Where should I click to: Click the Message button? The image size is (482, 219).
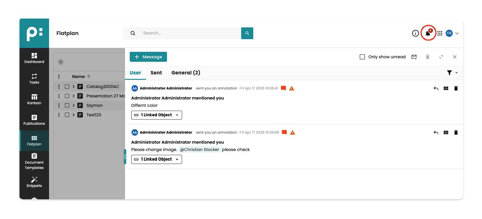[148, 57]
